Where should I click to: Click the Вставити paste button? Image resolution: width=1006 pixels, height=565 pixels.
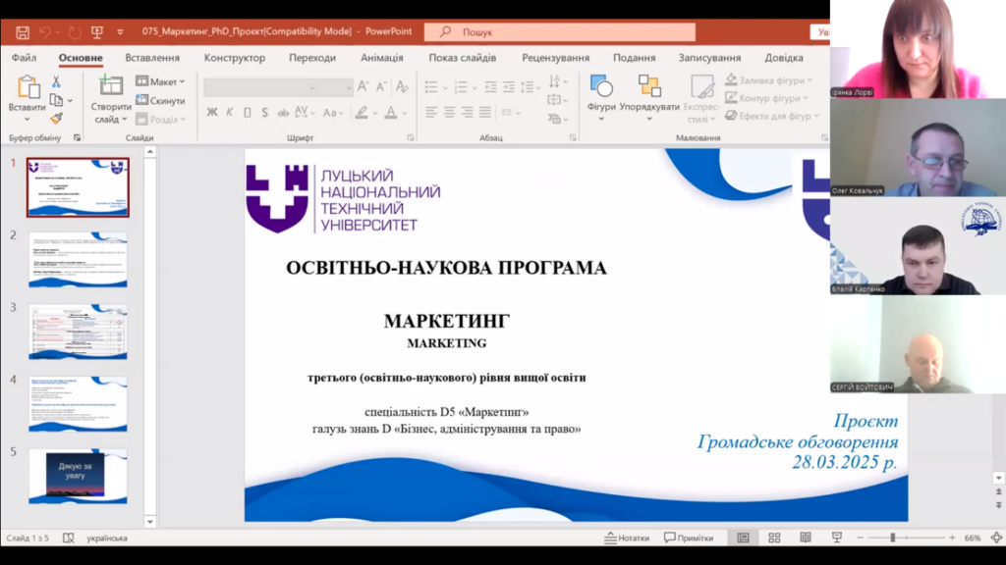pyautogui.click(x=27, y=99)
